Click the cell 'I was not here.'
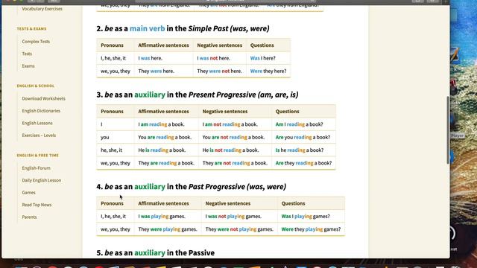The width and height of the screenshot is (477, 268). coord(220,58)
